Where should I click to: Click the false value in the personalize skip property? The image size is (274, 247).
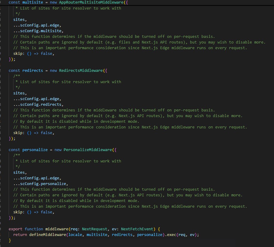(46, 212)
